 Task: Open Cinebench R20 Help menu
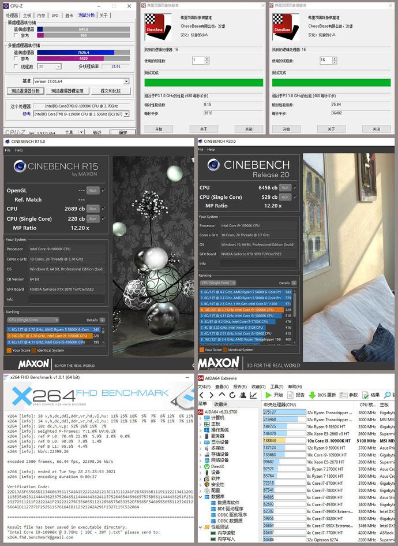coord(211,150)
